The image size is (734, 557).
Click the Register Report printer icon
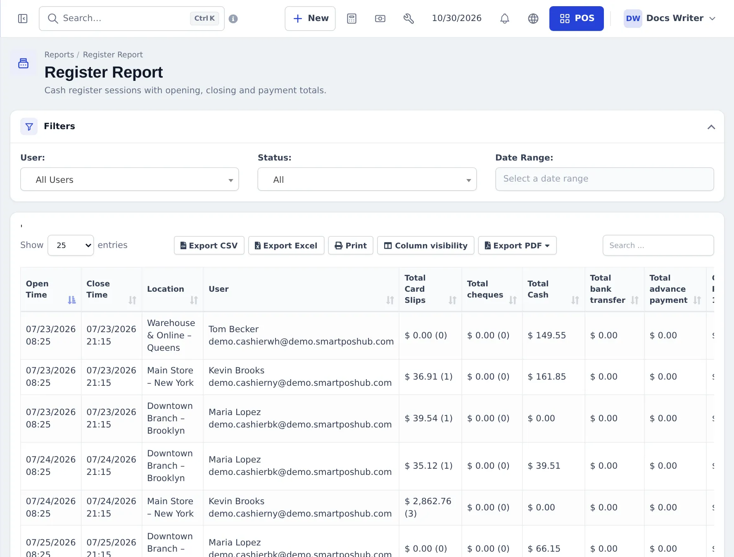(24, 63)
